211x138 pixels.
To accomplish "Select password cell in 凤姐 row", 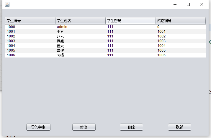I will click(x=130, y=41).
